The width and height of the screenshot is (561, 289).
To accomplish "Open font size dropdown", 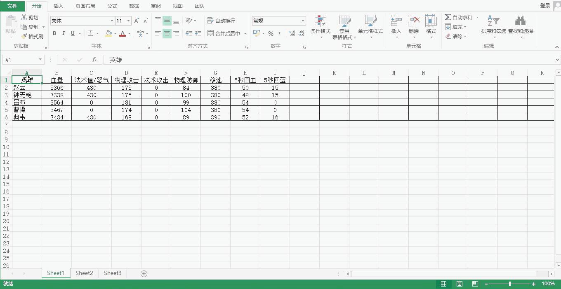I will tap(128, 21).
